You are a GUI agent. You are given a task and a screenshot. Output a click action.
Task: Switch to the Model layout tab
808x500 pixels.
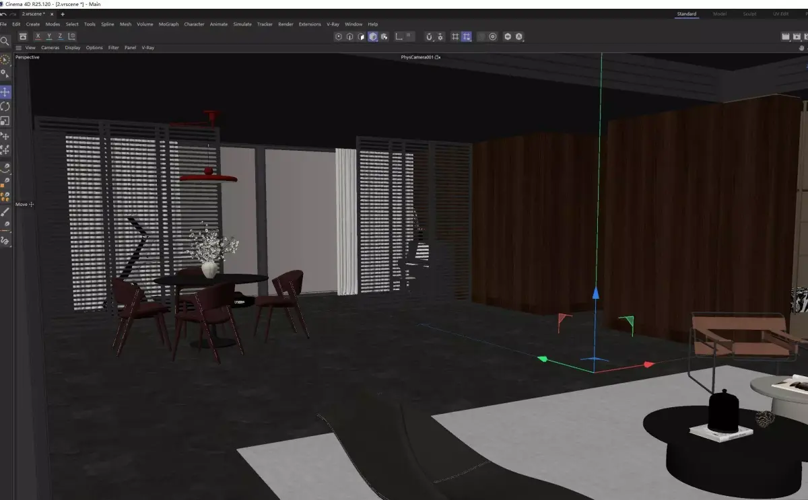coord(720,13)
